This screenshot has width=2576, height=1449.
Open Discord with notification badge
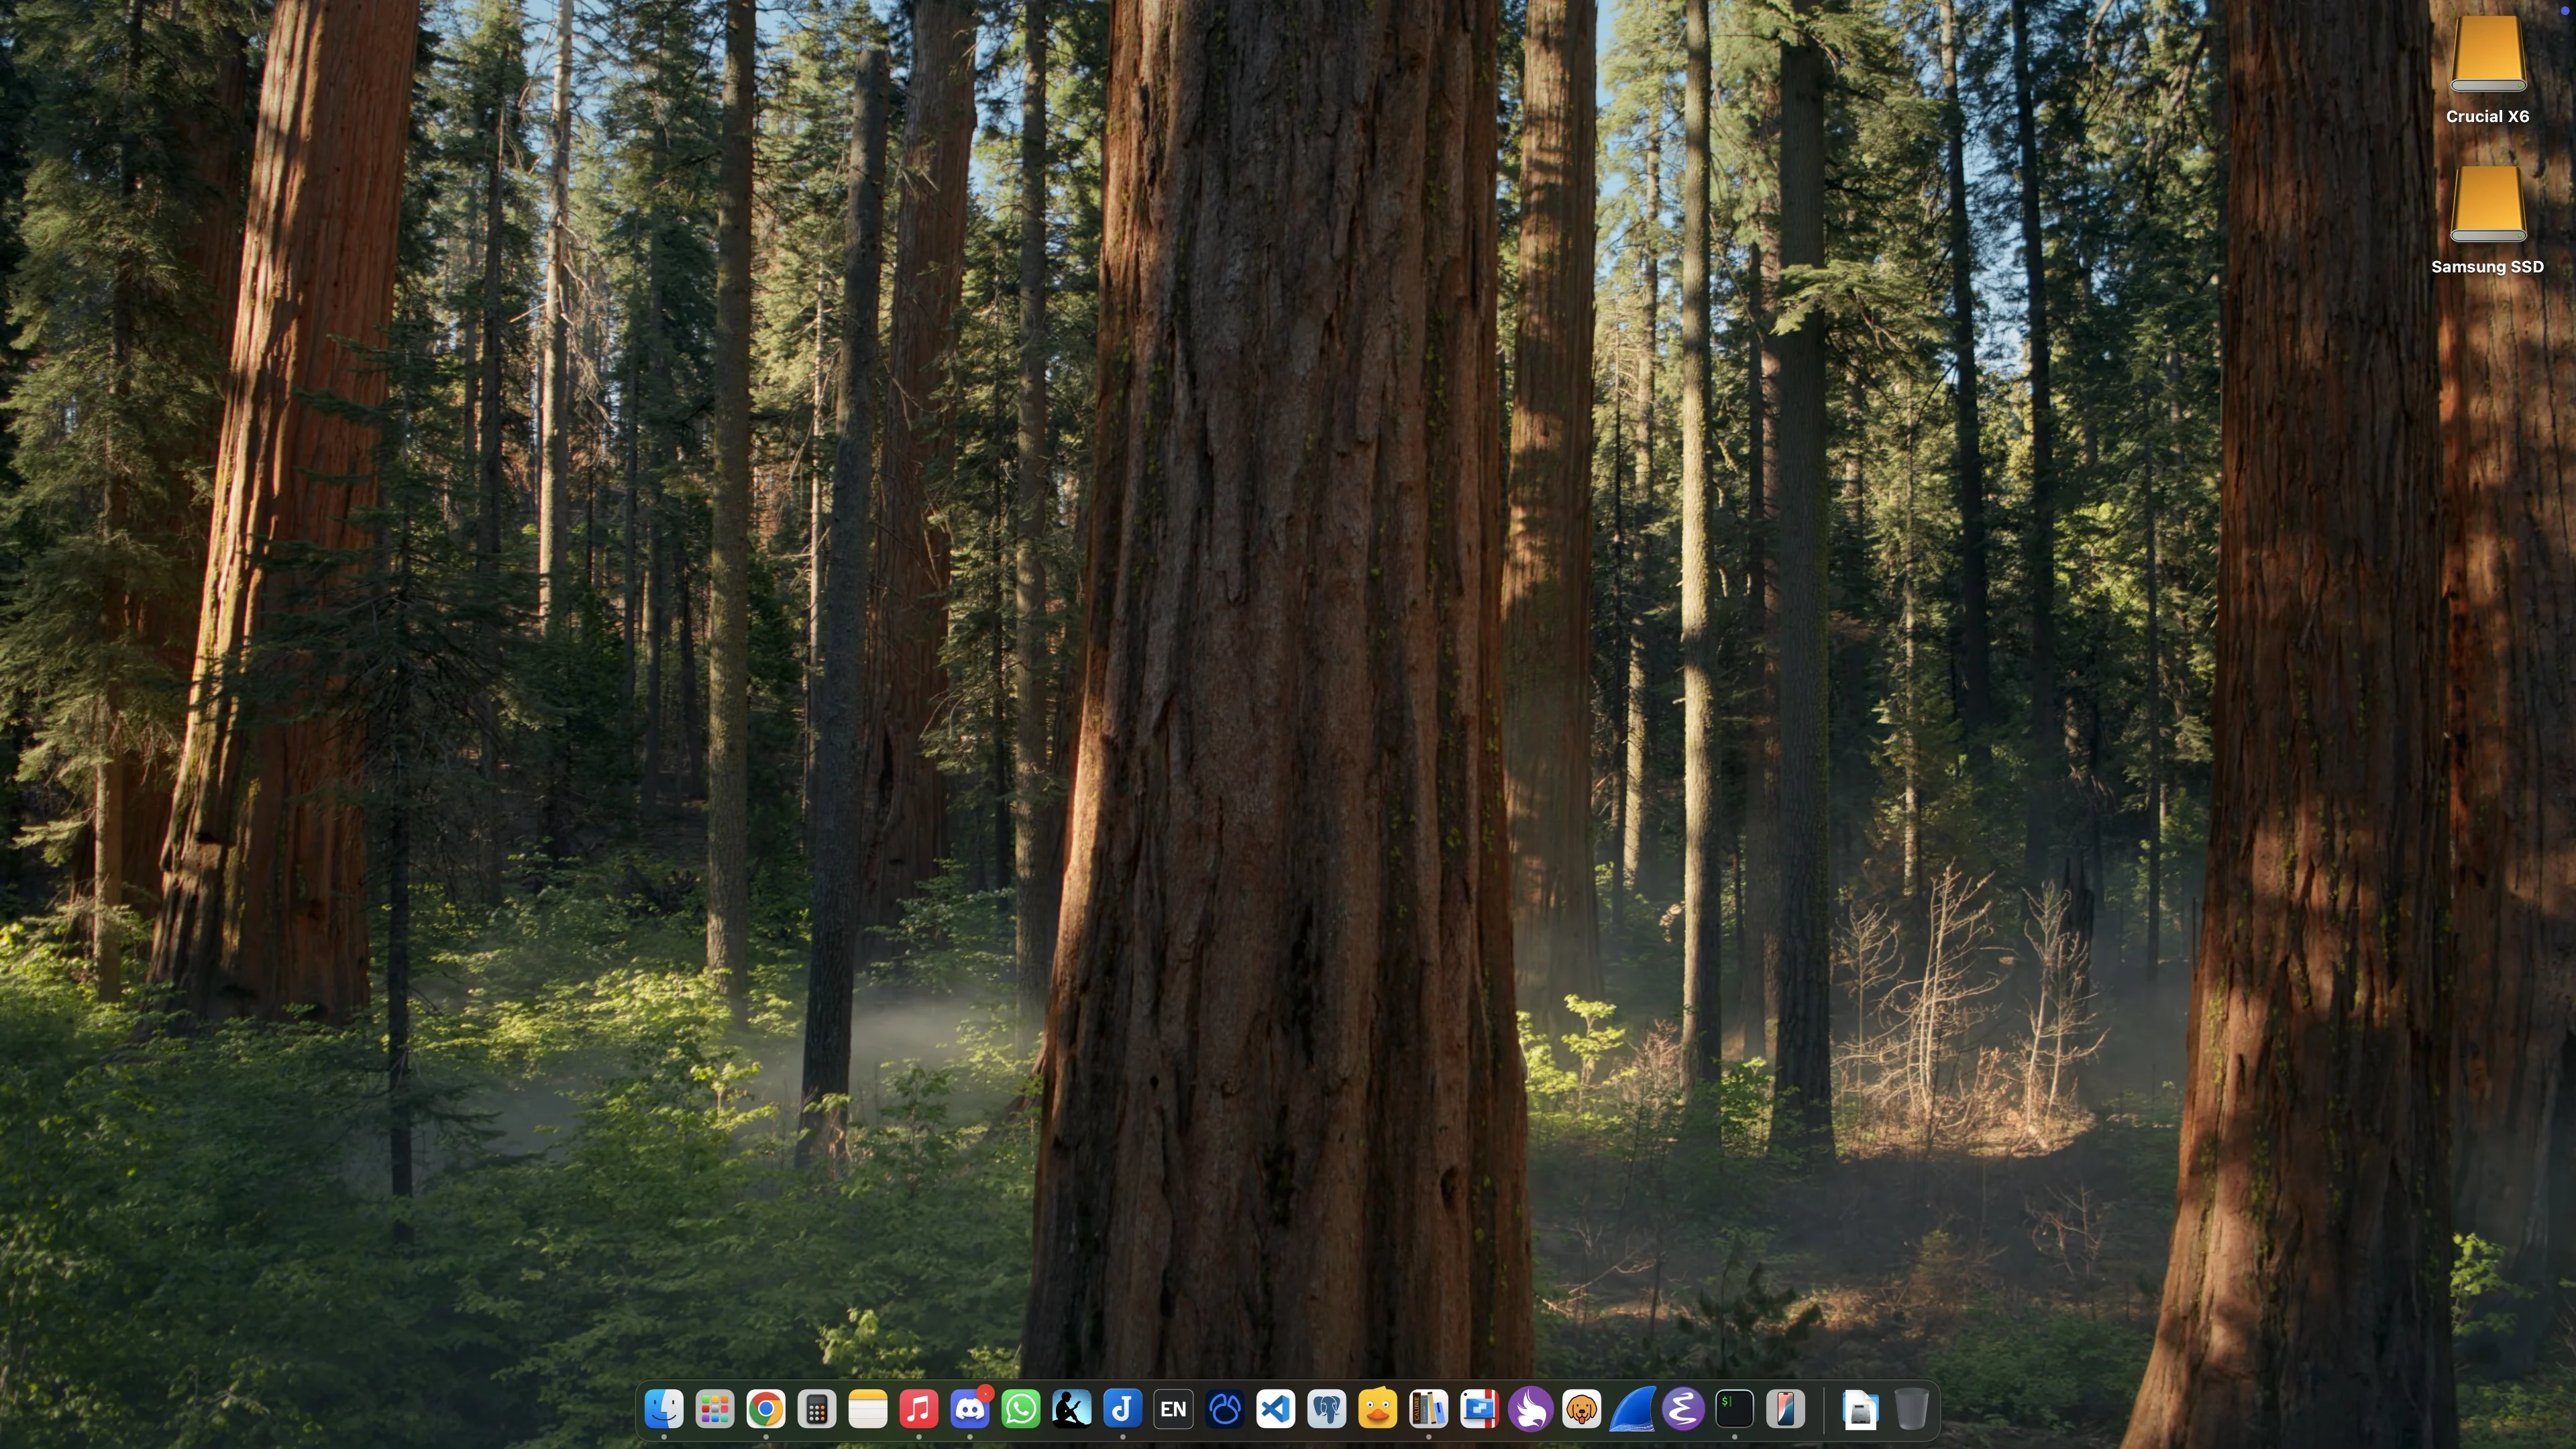970,1410
